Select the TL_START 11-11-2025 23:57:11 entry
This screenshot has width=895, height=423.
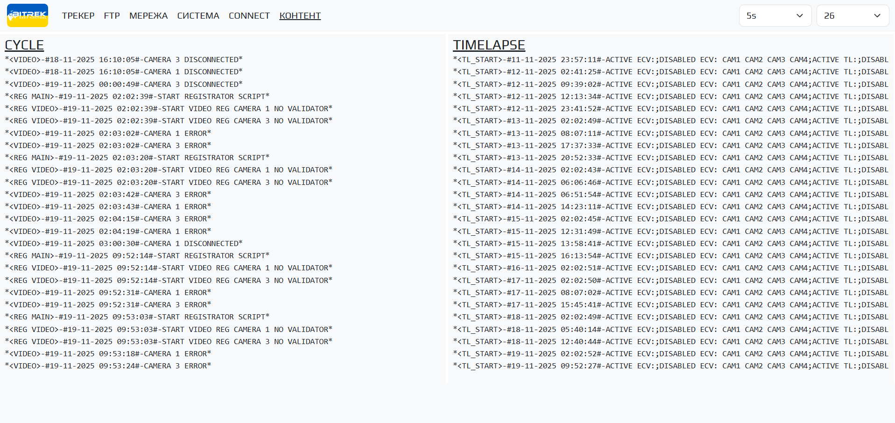point(670,60)
